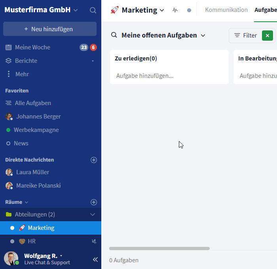Switch to the Kommunikation tab
This screenshot has height=269, width=277.
(x=226, y=10)
